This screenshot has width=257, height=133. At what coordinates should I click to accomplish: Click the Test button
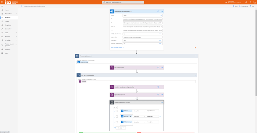tap(252, 6)
